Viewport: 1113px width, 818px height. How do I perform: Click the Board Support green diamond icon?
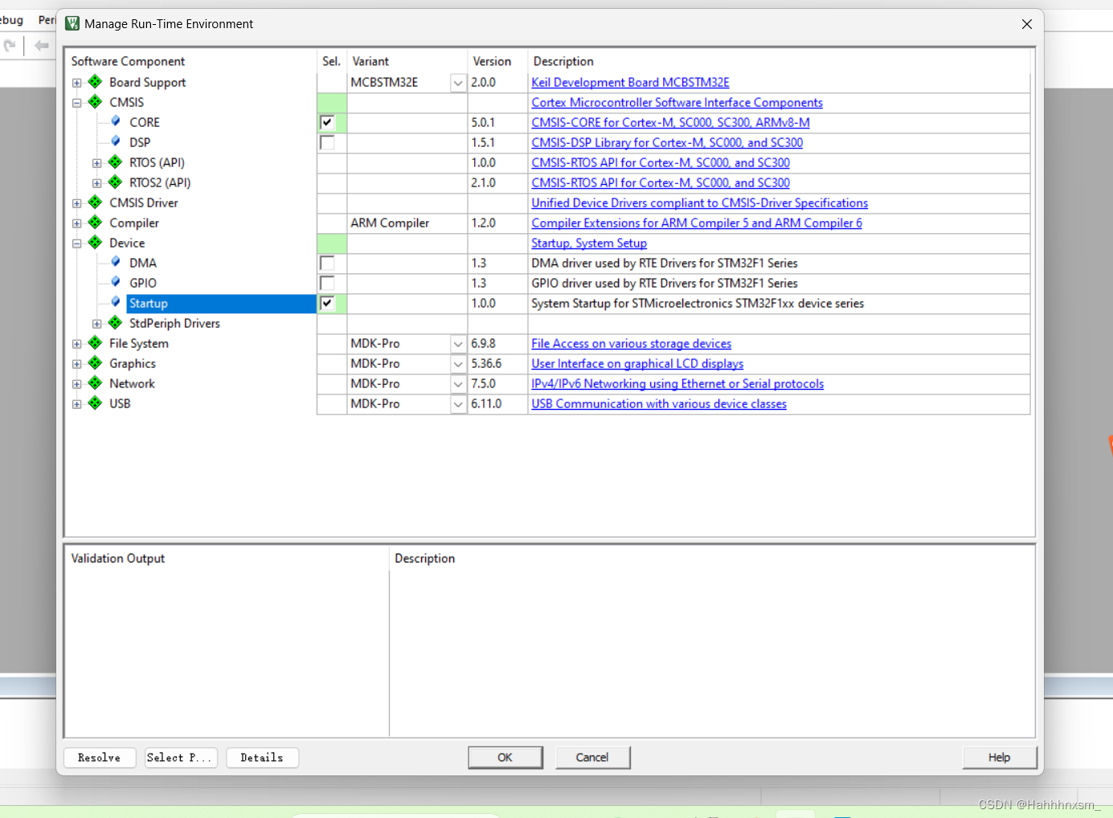(95, 82)
